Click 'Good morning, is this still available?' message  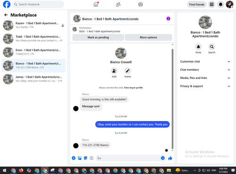point(104,99)
